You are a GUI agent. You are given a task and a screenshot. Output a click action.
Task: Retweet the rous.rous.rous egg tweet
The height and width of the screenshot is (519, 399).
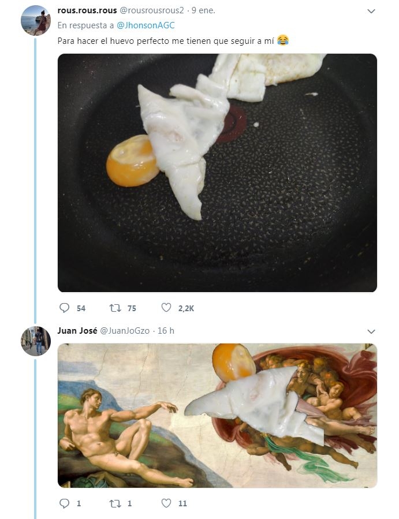115,308
